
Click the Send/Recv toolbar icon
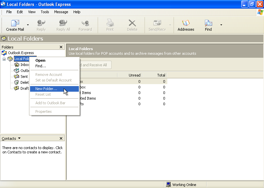click(x=157, y=23)
